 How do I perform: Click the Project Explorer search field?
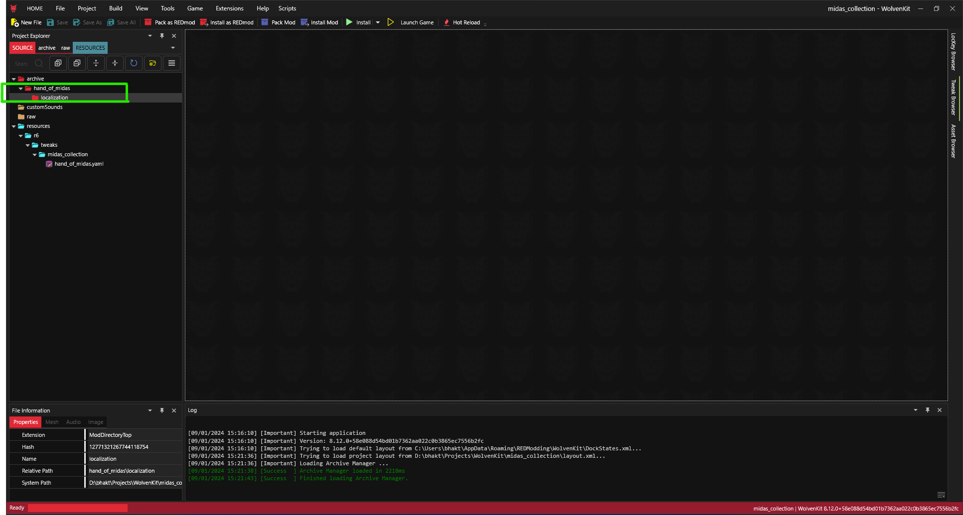pos(22,64)
